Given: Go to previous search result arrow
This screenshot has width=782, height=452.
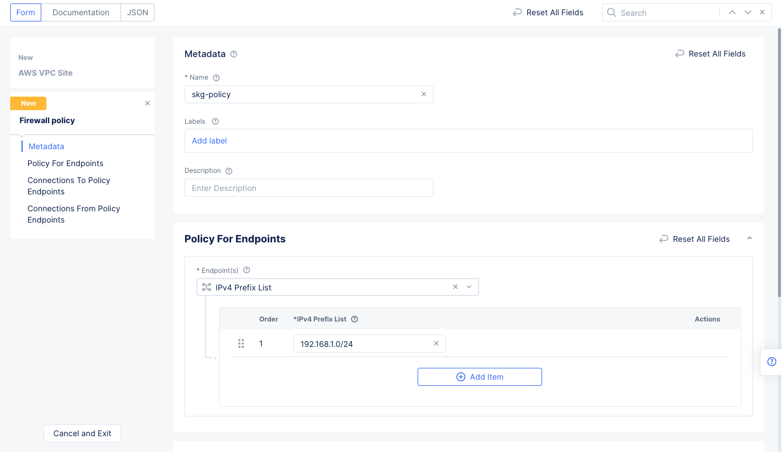Looking at the screenshot, I should coord(732,12).
